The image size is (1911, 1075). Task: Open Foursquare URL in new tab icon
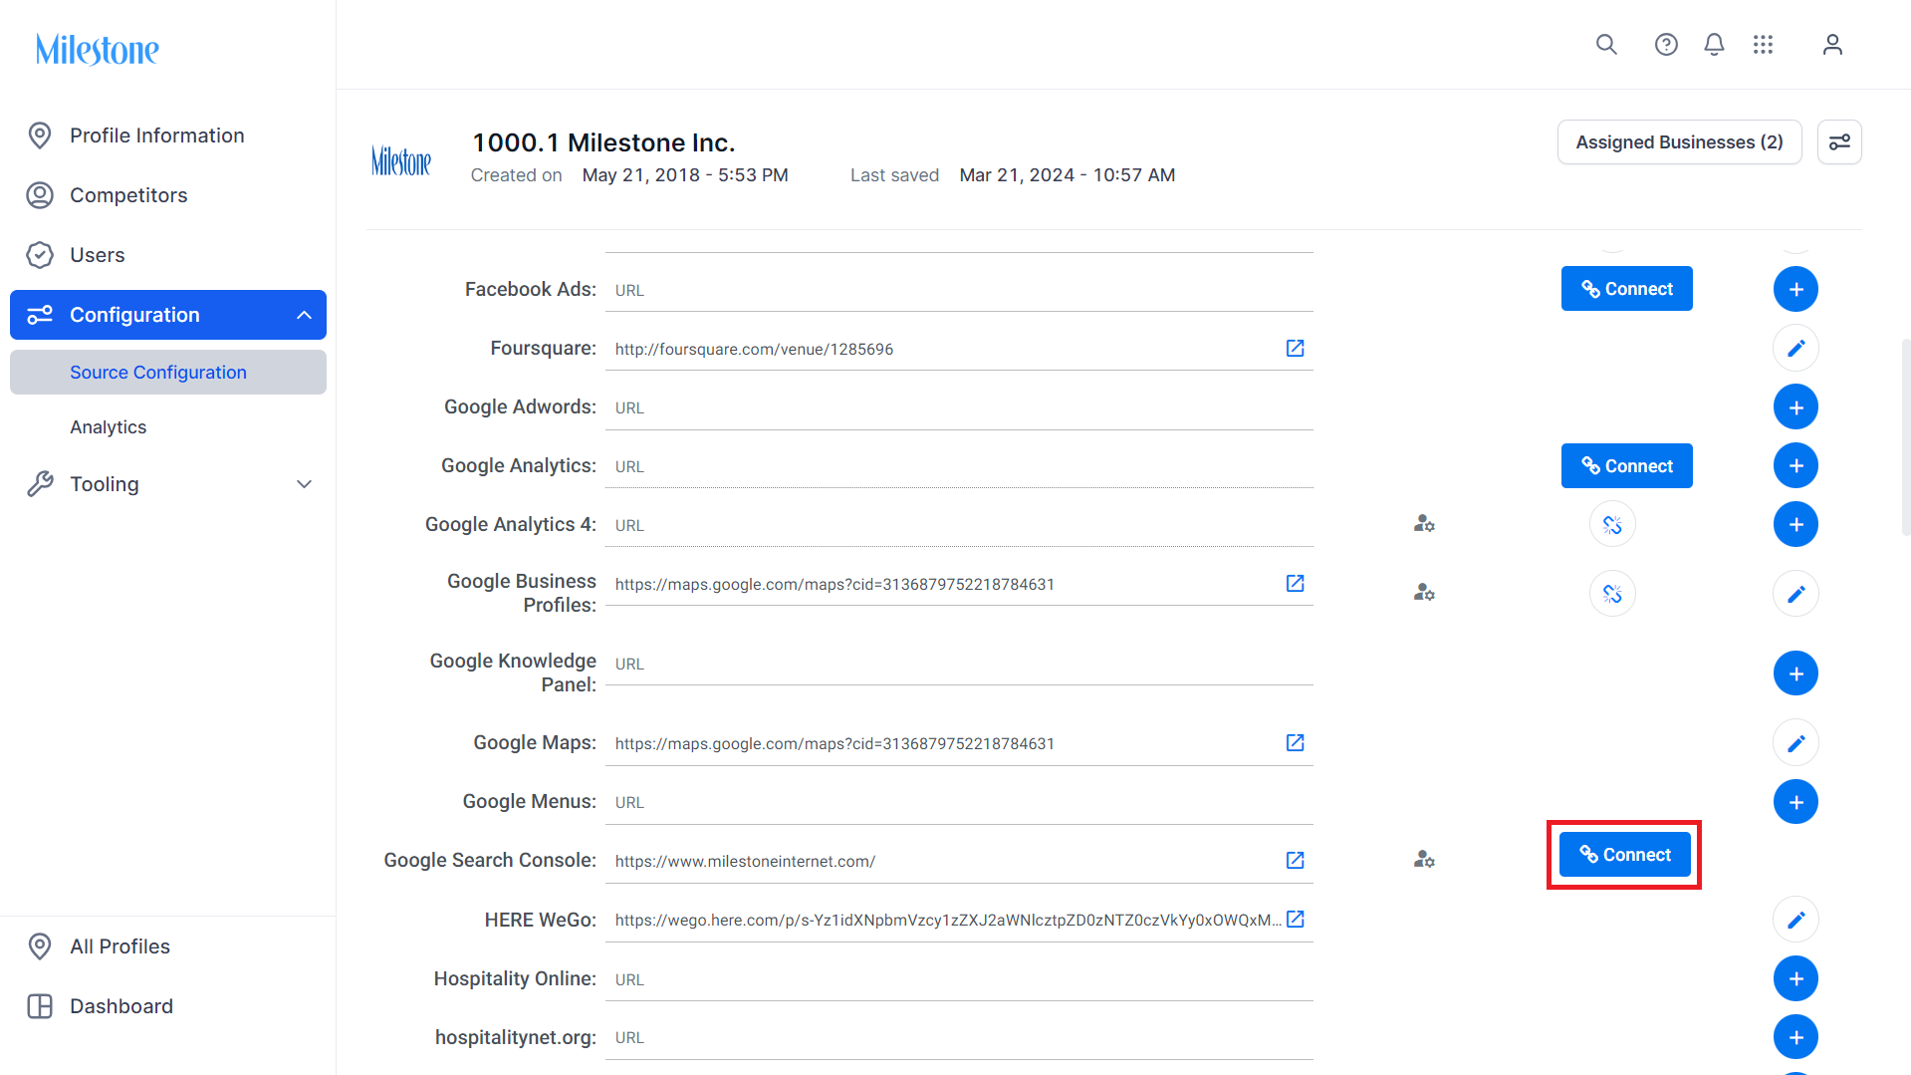[x=1295, y=349]
